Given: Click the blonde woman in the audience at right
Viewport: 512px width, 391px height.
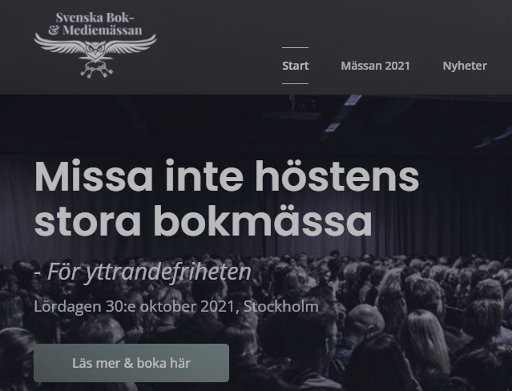Looking at the screenshot, I should 425,340.
